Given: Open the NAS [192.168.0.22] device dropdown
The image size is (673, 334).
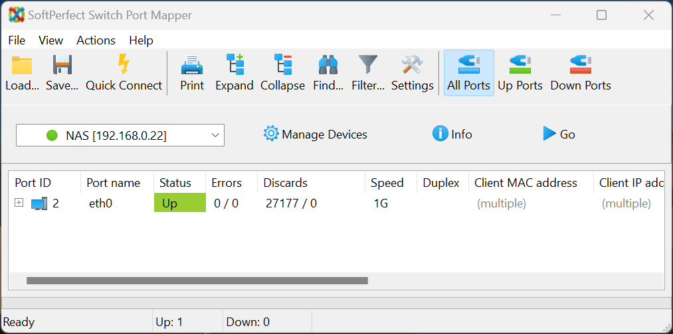Looking at the screenshot, I should tap(120, 135).
